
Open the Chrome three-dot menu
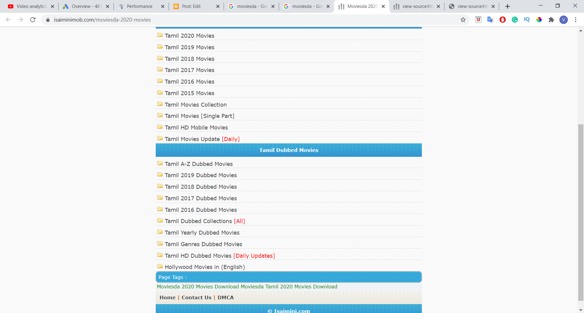(575, 20)
